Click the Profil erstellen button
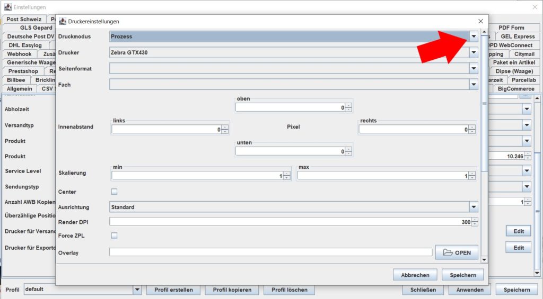 [x=173, y=289]
